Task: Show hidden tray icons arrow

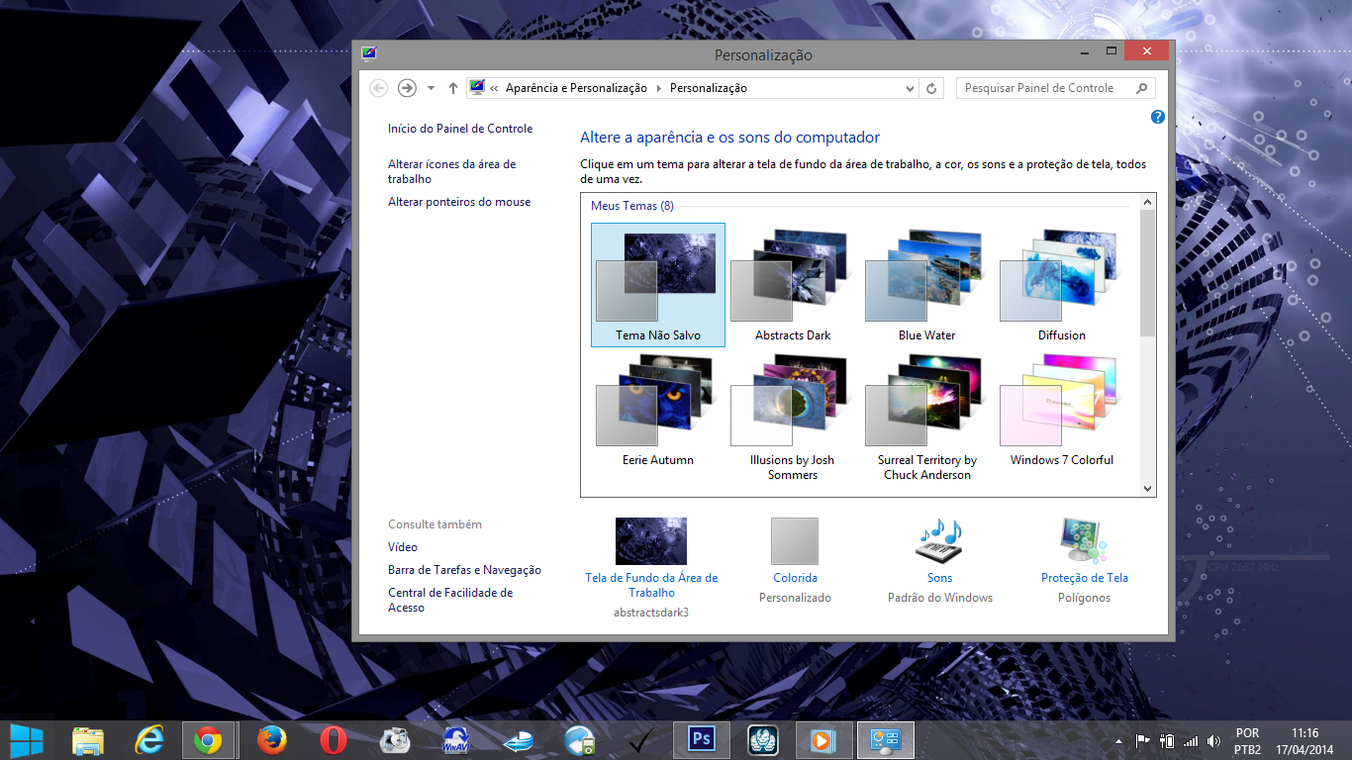Action: click(1118, 740)
